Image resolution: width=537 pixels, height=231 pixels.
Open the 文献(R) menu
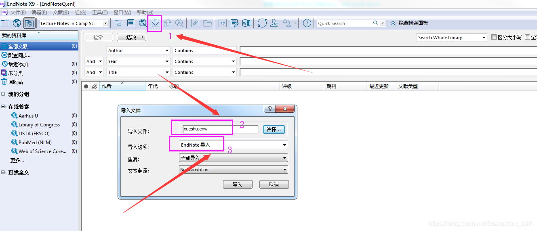click(61, 13)
